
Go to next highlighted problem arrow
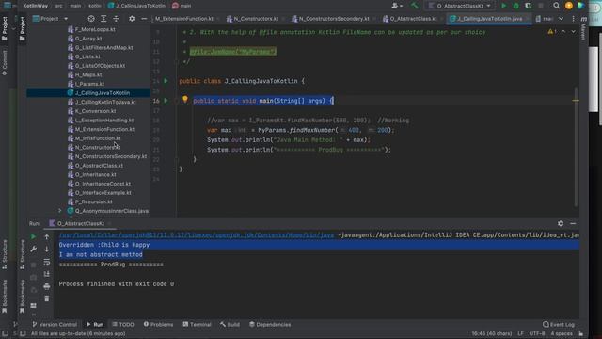click(573, 31)
